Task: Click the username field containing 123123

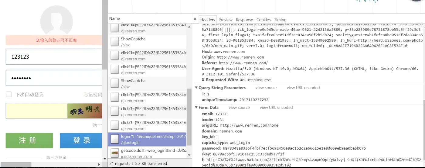Action: [54, 57]
